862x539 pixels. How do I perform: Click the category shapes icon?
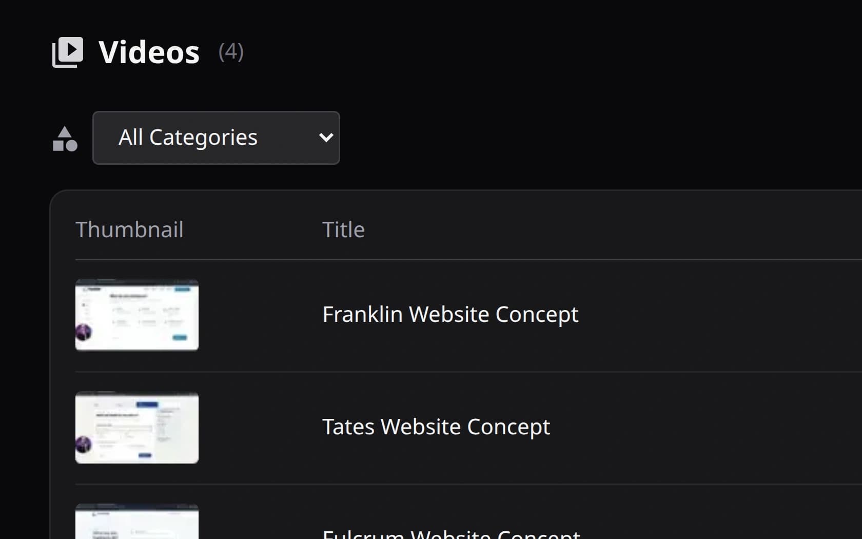tap(65, 139)
